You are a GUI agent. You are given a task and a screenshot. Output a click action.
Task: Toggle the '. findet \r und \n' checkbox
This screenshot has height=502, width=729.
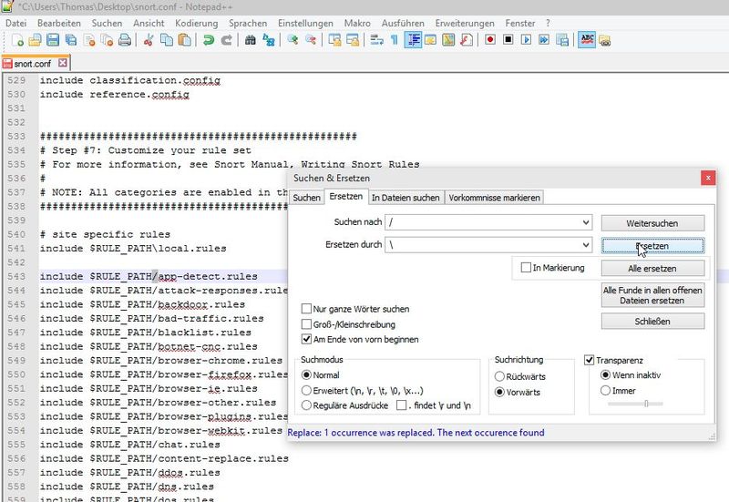[x=401, y=405]
